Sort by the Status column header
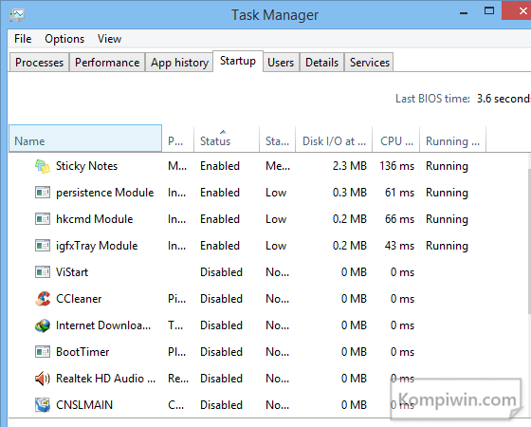The image size is (531, 427). click(x=227, y=139)
